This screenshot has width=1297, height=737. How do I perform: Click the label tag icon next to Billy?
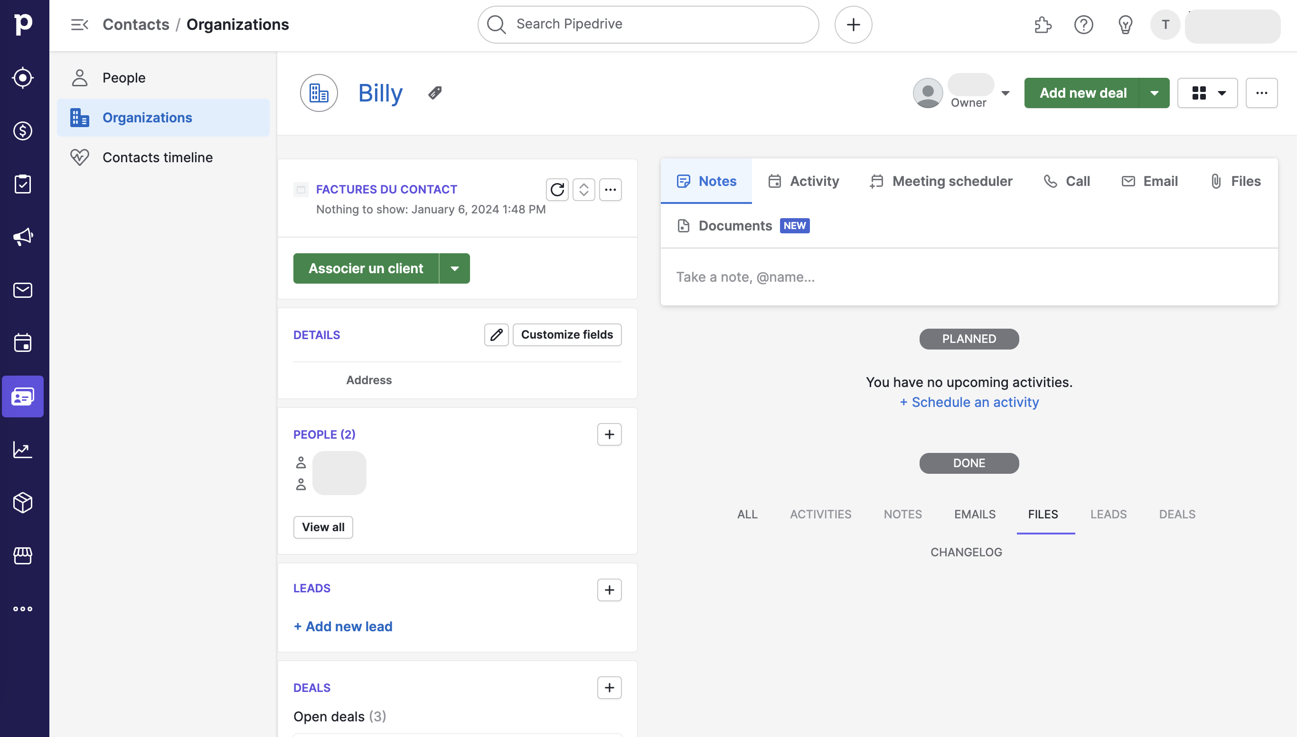click(x=435, y=93)
